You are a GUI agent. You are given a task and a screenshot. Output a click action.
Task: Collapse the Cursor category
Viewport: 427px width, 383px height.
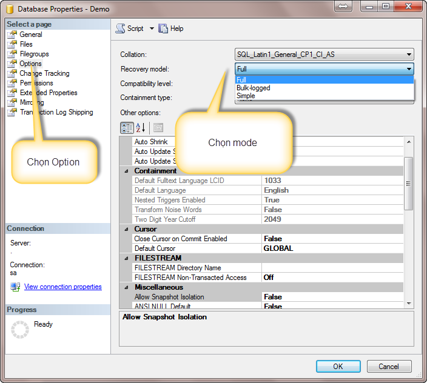126,229
